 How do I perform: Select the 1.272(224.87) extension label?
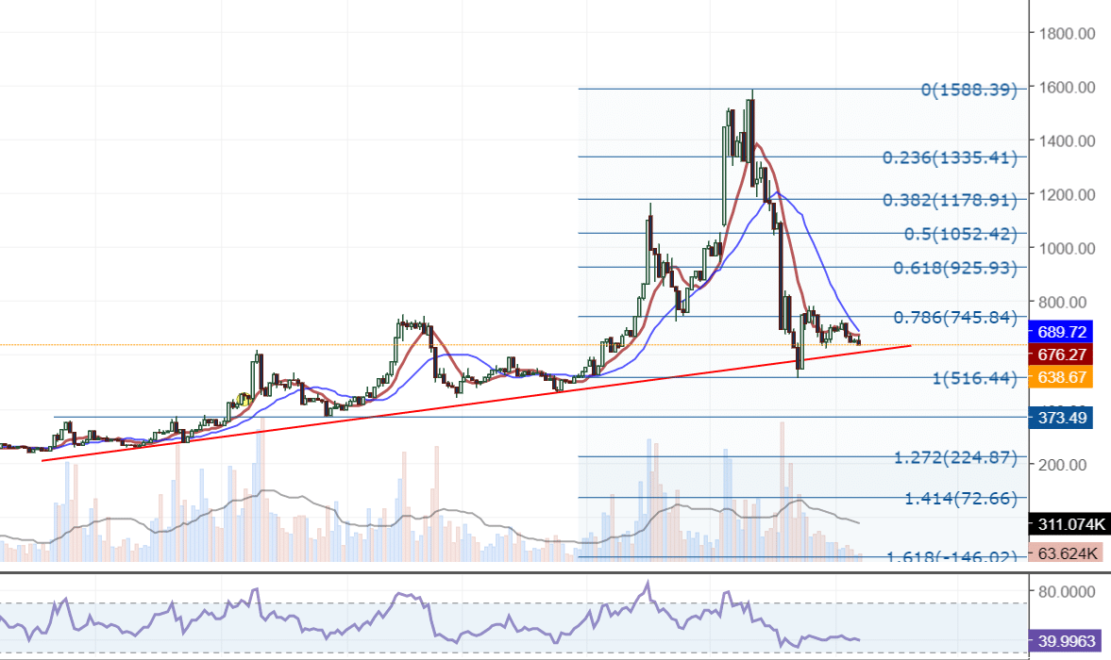click(955, 458)
